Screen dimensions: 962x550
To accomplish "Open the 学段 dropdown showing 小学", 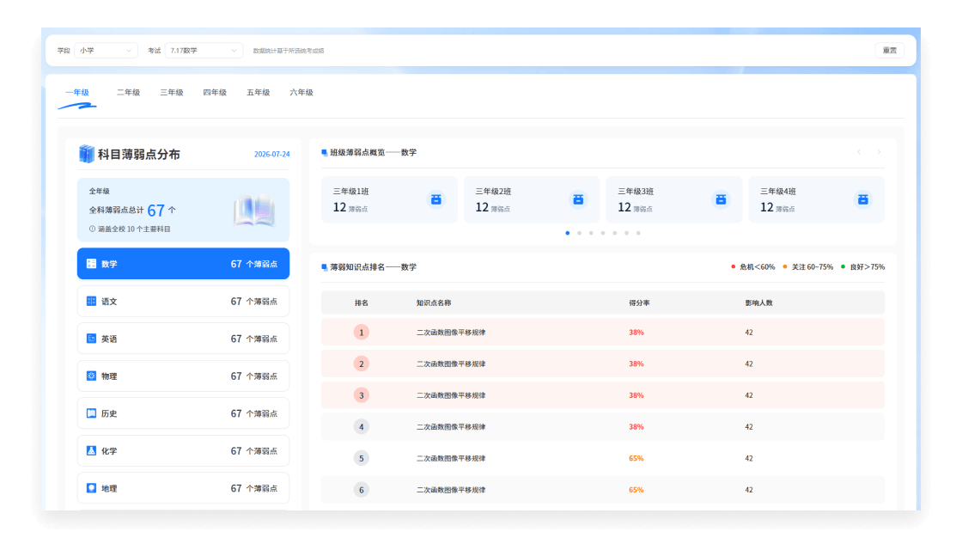I will tap(106, 51).
